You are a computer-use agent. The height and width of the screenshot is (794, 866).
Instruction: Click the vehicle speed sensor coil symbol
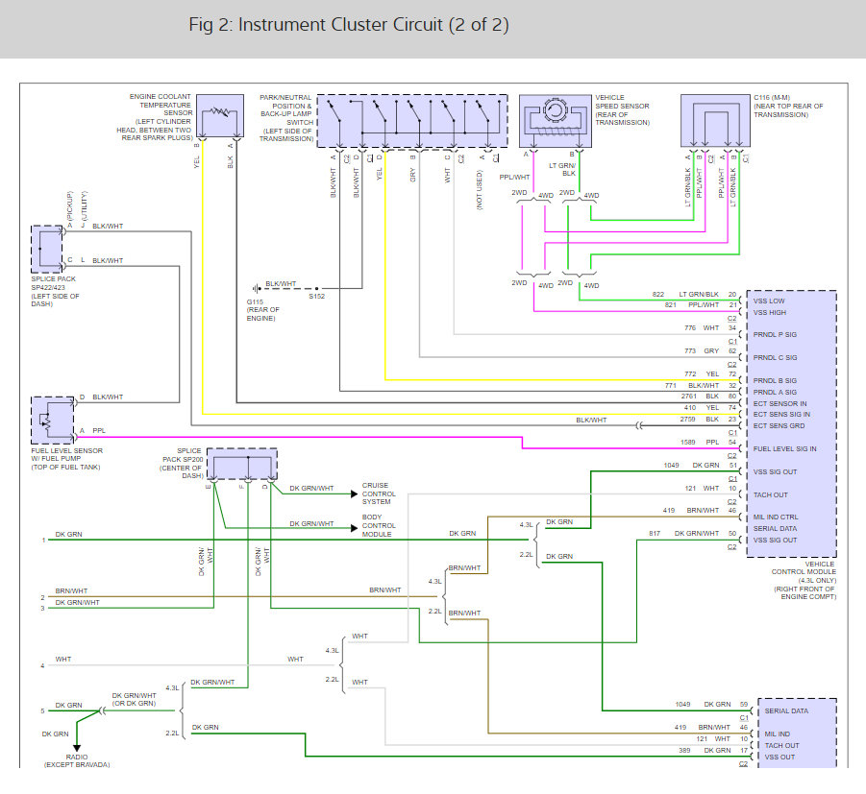coord(555,121)
